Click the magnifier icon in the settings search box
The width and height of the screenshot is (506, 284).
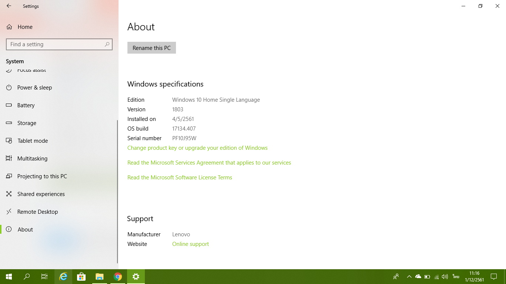107,44
